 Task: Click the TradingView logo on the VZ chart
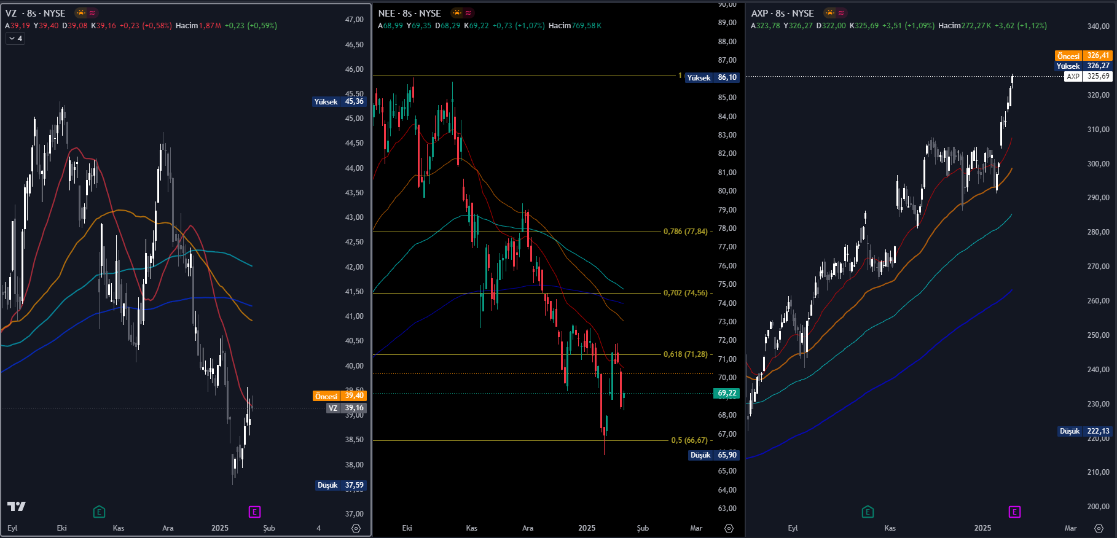[17, 506]
